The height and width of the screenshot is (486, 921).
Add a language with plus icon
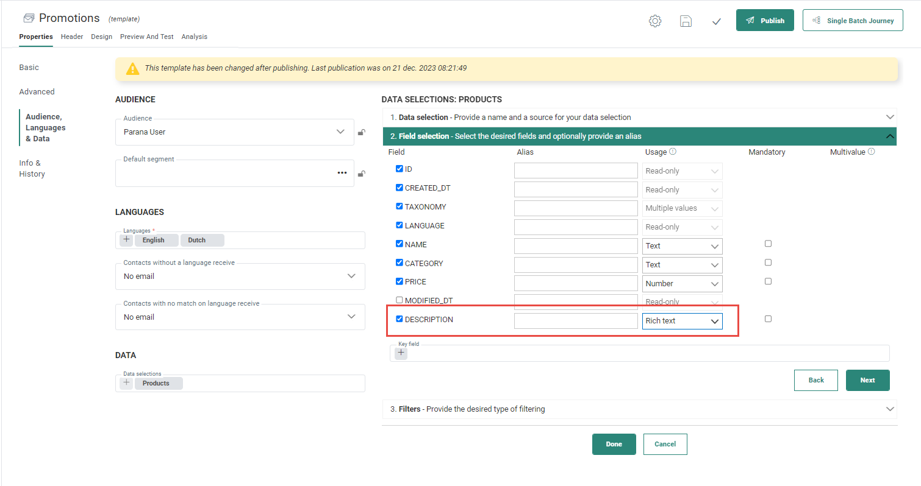coord(126,240)
